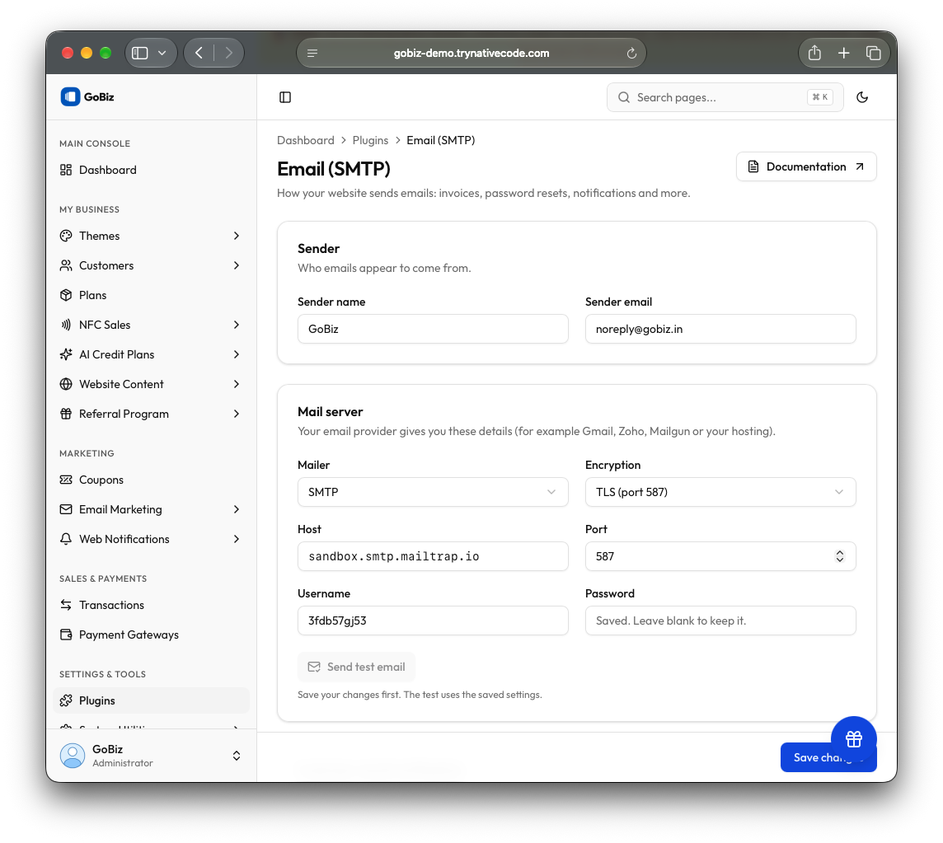Click the Payment Gateways wallet icon
The width and height of the screenshot is (943, 843).
pos(66,635)
